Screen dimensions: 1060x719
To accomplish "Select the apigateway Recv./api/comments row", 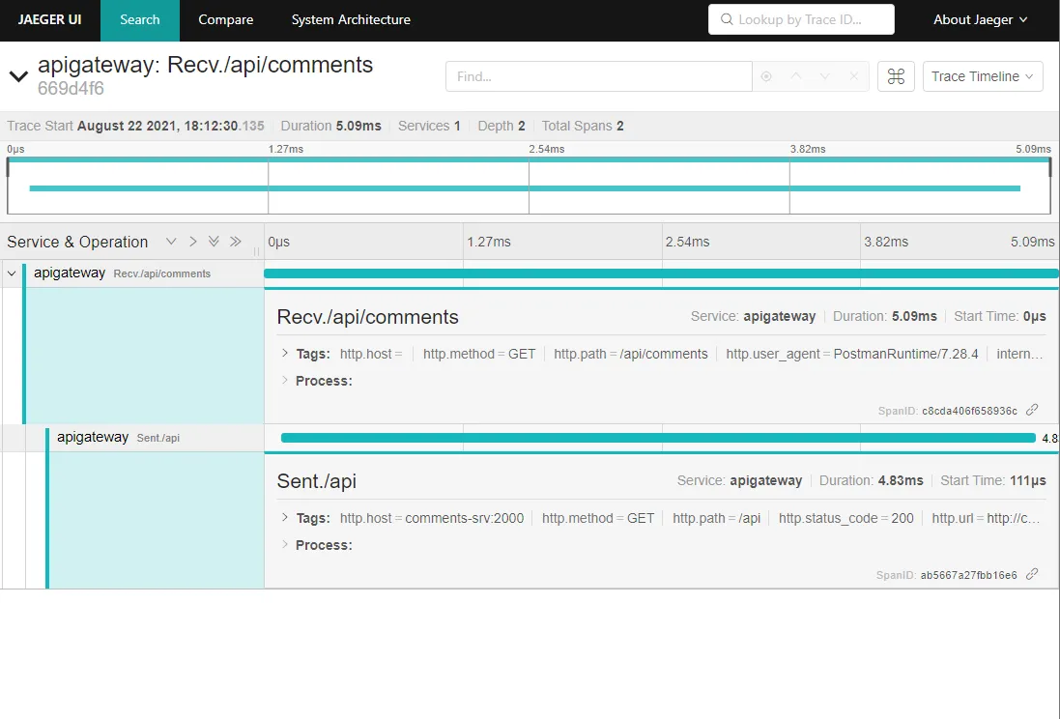I will click(132, 273).
